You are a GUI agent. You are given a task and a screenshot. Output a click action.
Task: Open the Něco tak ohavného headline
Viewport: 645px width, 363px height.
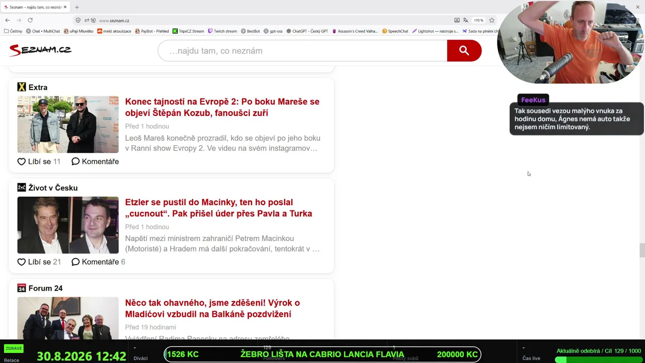pos(212,308)
